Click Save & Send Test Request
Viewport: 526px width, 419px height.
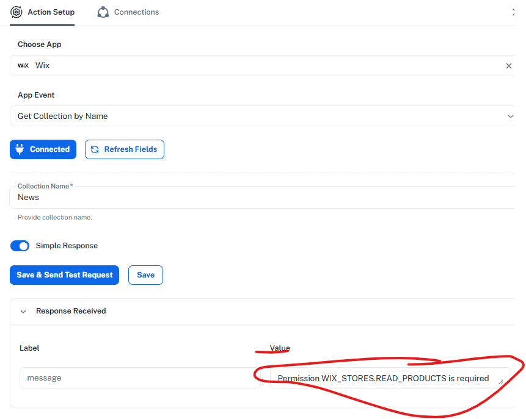[64, 275]
